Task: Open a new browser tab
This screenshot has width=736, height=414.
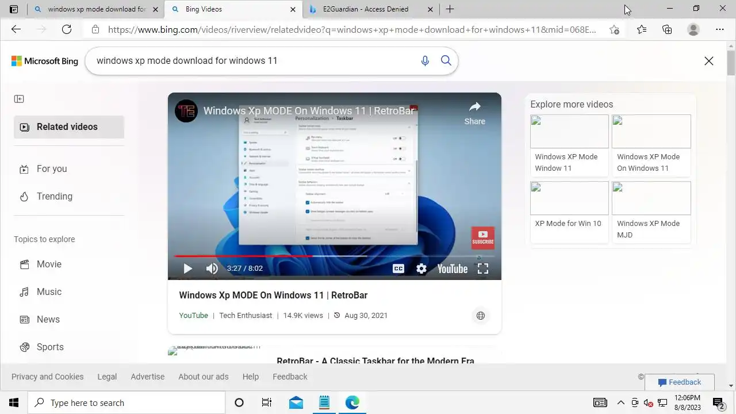Action: pos(450,9)
